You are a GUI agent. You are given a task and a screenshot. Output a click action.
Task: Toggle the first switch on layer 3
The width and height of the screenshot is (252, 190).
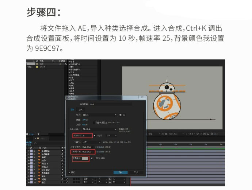62,157
